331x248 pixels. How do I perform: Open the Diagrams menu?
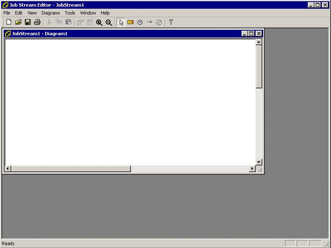[51, 13]
